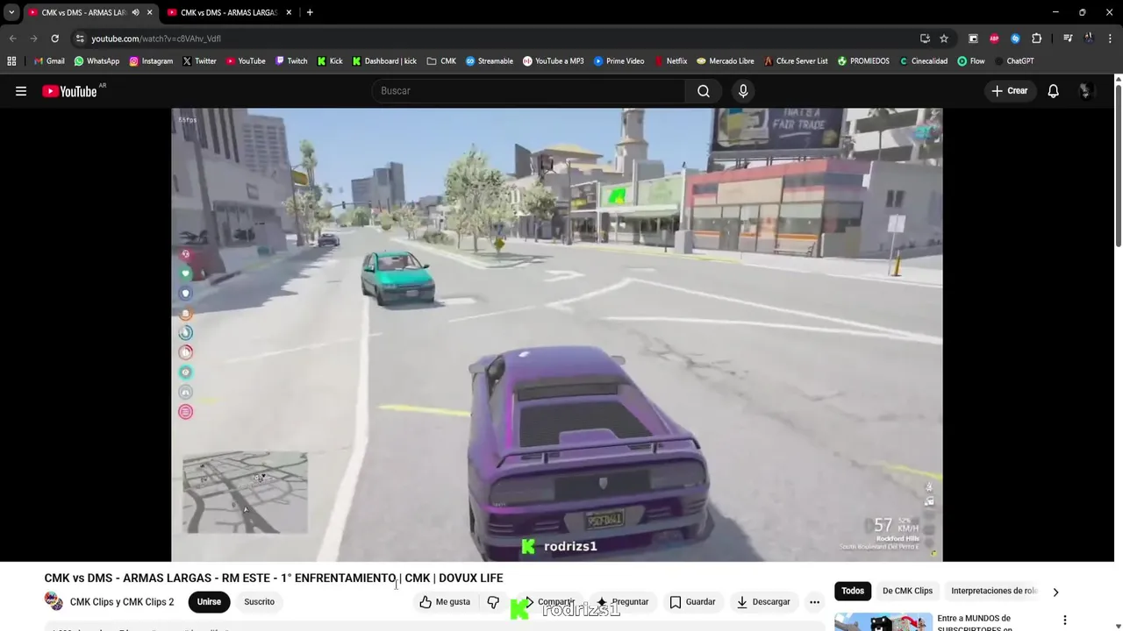Open the Twitter bookmark
The image size is (1123, 631).
pos(199,61)
